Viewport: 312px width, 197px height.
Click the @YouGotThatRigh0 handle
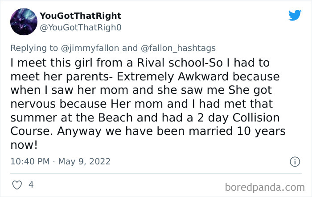point(81,27)
